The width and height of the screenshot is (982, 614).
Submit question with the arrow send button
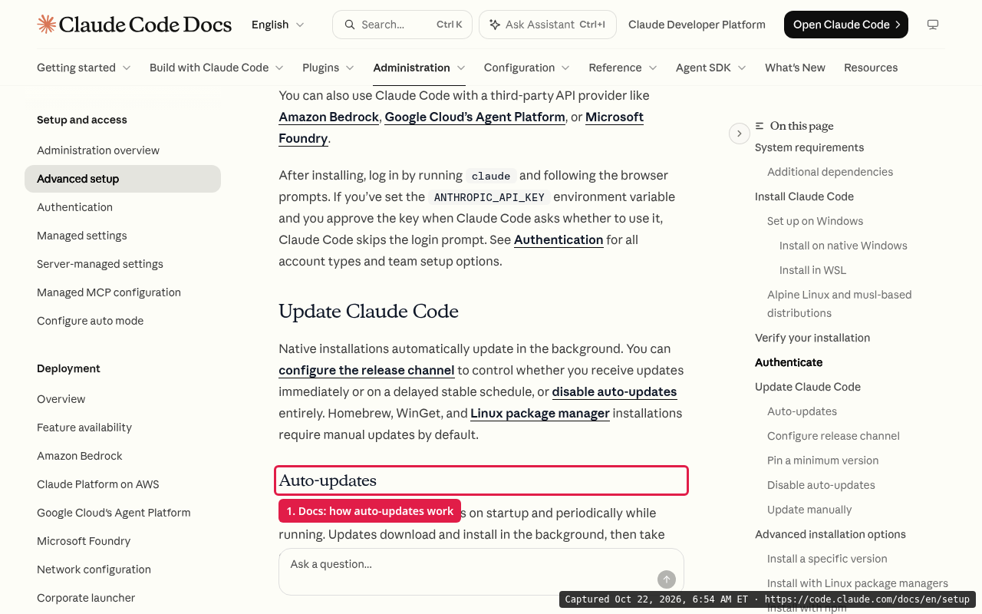[667, 579]
